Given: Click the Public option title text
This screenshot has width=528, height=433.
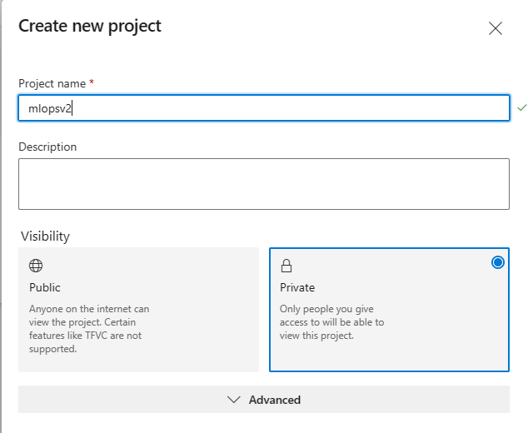Looking at the screenshot, I should point(45,287).
